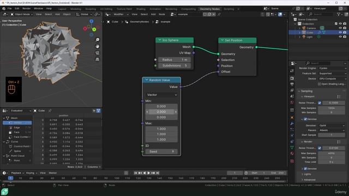The width and height of the screenshot is (349, 196).
Task: Collapse the Random Value node chevron
Action: pyautogui.click(x=147, y=80)
